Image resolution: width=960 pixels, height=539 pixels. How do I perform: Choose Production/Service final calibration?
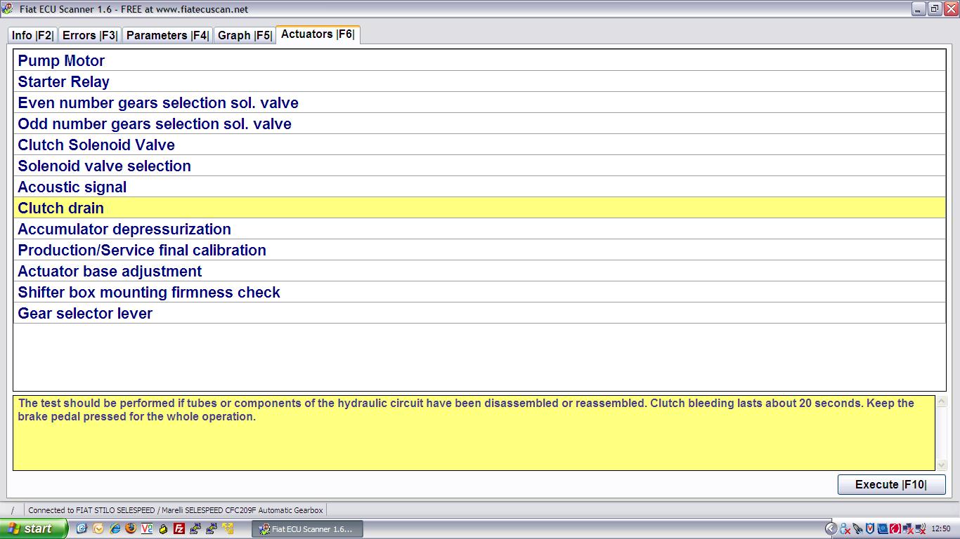[x=479, y=250]
